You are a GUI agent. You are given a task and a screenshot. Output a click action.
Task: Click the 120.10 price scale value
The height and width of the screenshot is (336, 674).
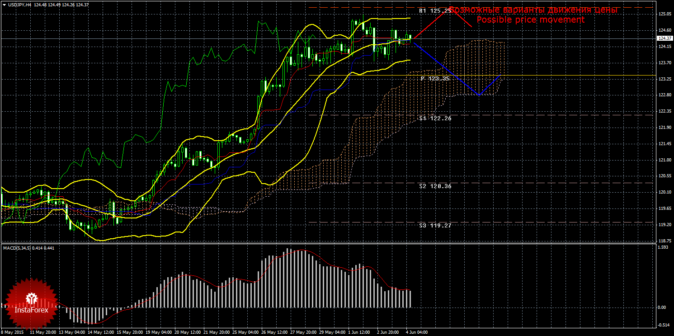coord(665,192)
